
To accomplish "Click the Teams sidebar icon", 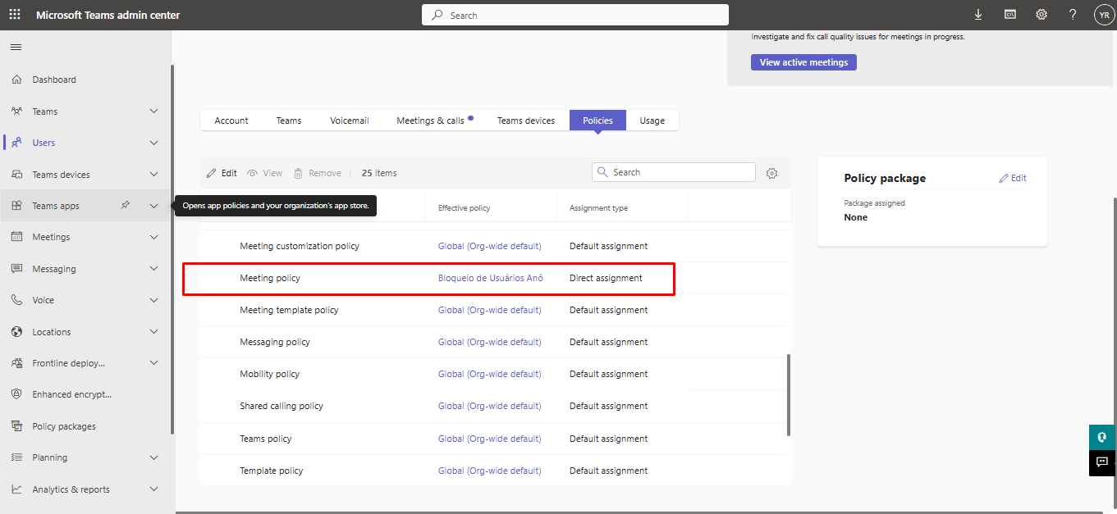I will (x=16, y=111).
